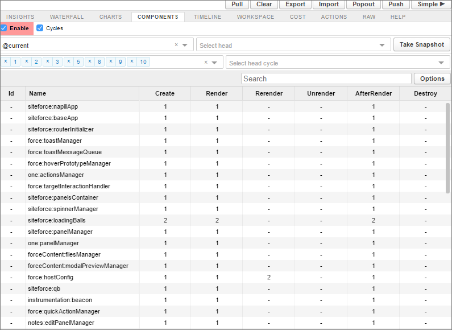The width and height of the screenshot is (452, 330).
Task: Click the vertical scrollbar of the table
Action: pyautogui.click(x=448, y=148)
